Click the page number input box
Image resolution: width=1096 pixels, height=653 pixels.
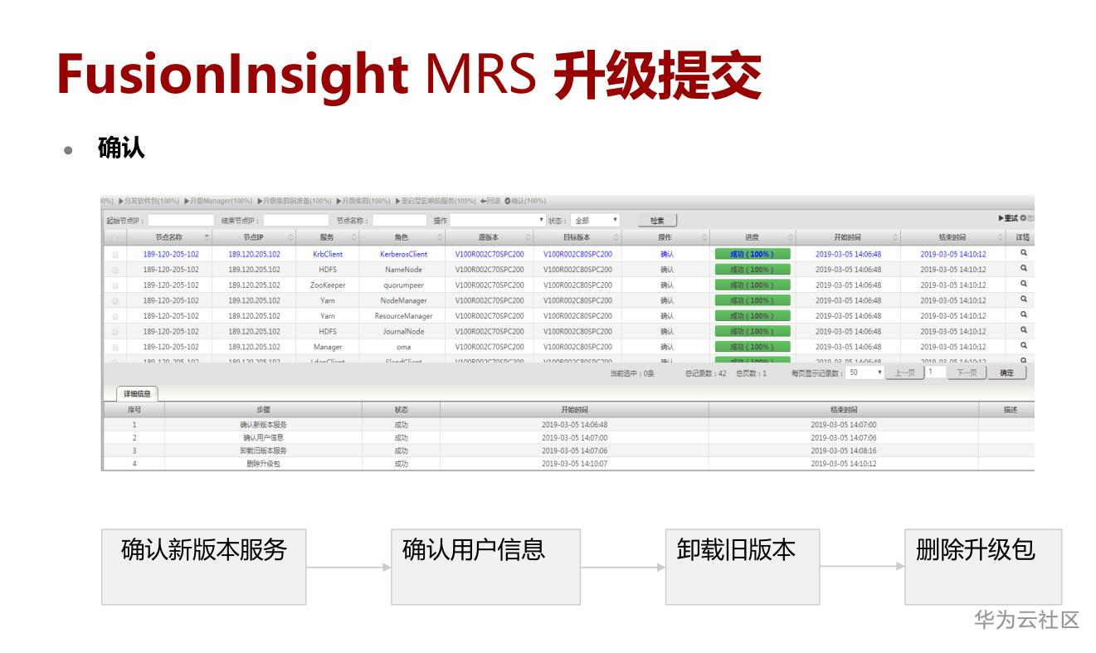[x=936, y=373]
